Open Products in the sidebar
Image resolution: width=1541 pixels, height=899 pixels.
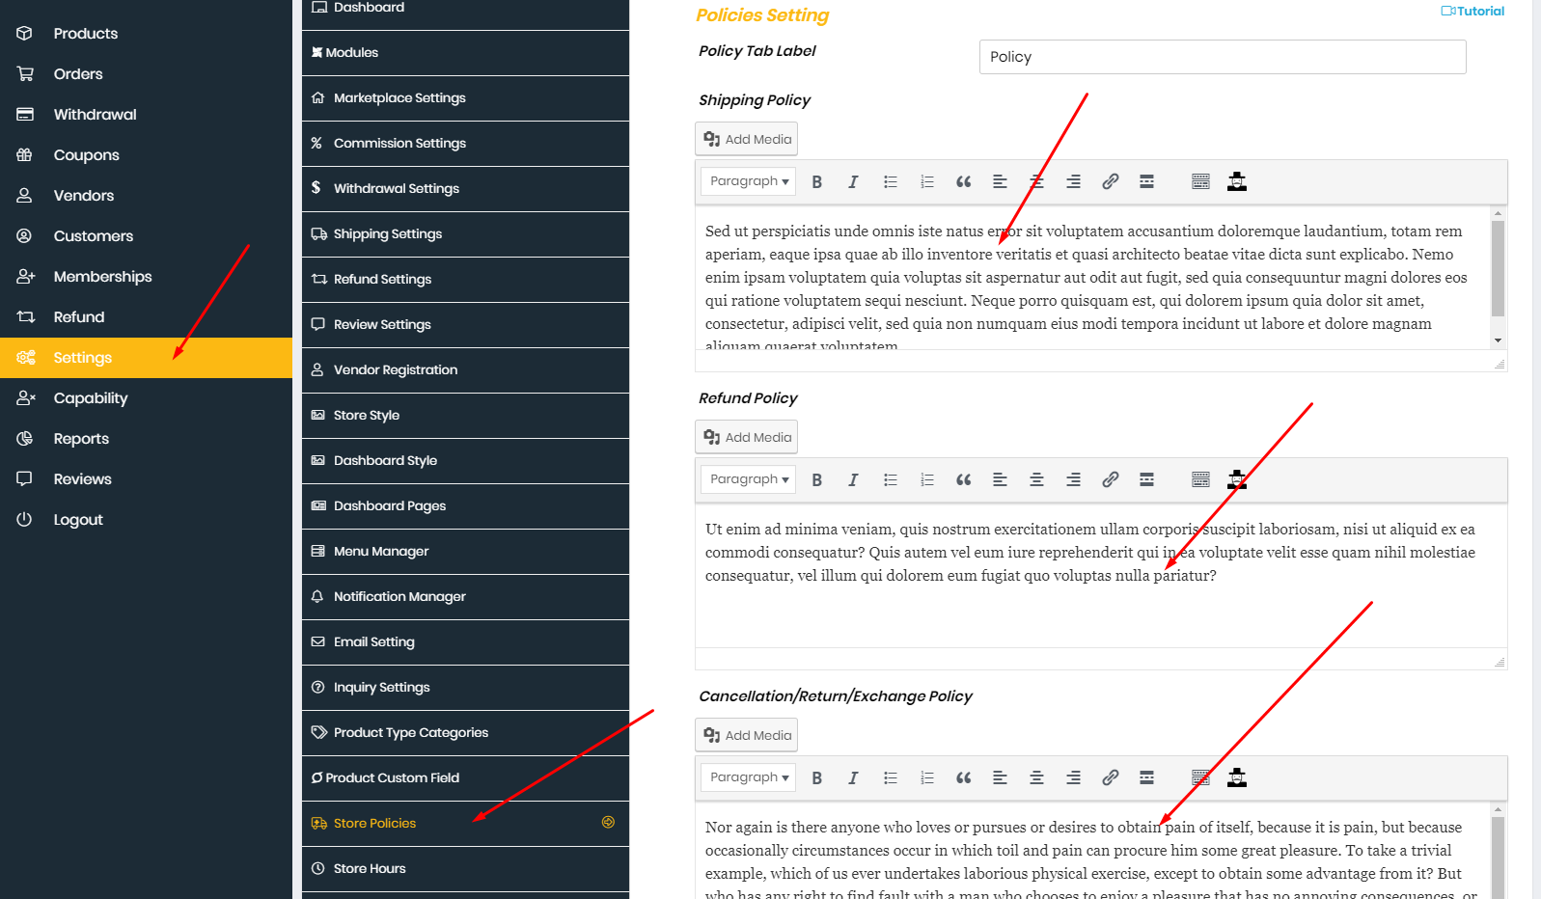146,33
